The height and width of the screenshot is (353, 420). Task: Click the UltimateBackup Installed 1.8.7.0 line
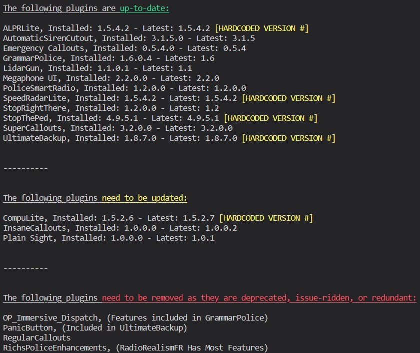pyautogui.click(x=169, y=138)
